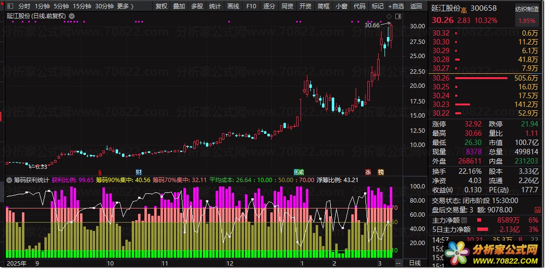Click the 财 financial report marker
The image size is (546, 269).
139,172
